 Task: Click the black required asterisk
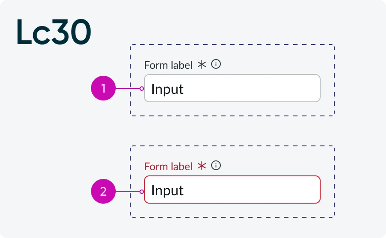(x=202, y=64)
